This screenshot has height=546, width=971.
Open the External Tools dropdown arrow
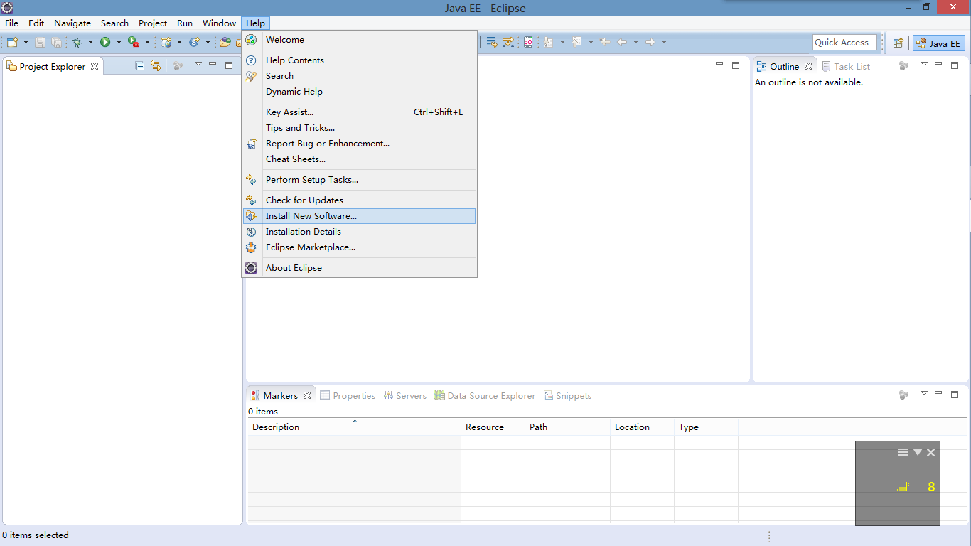coord(147,42)
